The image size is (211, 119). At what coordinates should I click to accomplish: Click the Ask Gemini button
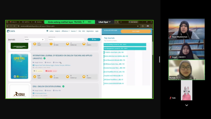pyautogui.click(x=133, y=22)
